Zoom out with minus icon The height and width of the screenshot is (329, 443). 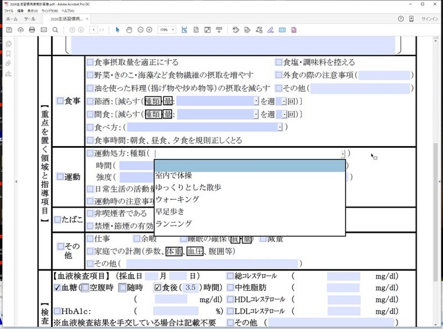pos(141,30)
